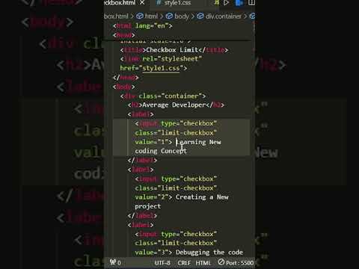Click the closing head tag line
Viewport: 359px width, 269px height.
(126, 78)
